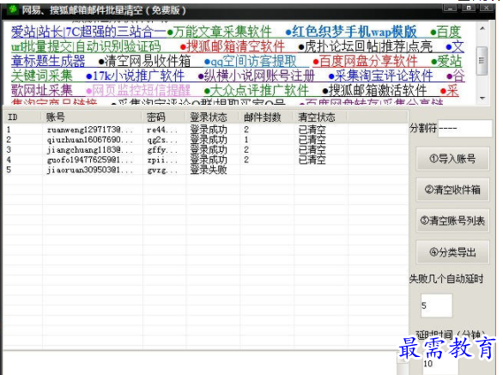Click the green app icon in title bar

point(13,9)
